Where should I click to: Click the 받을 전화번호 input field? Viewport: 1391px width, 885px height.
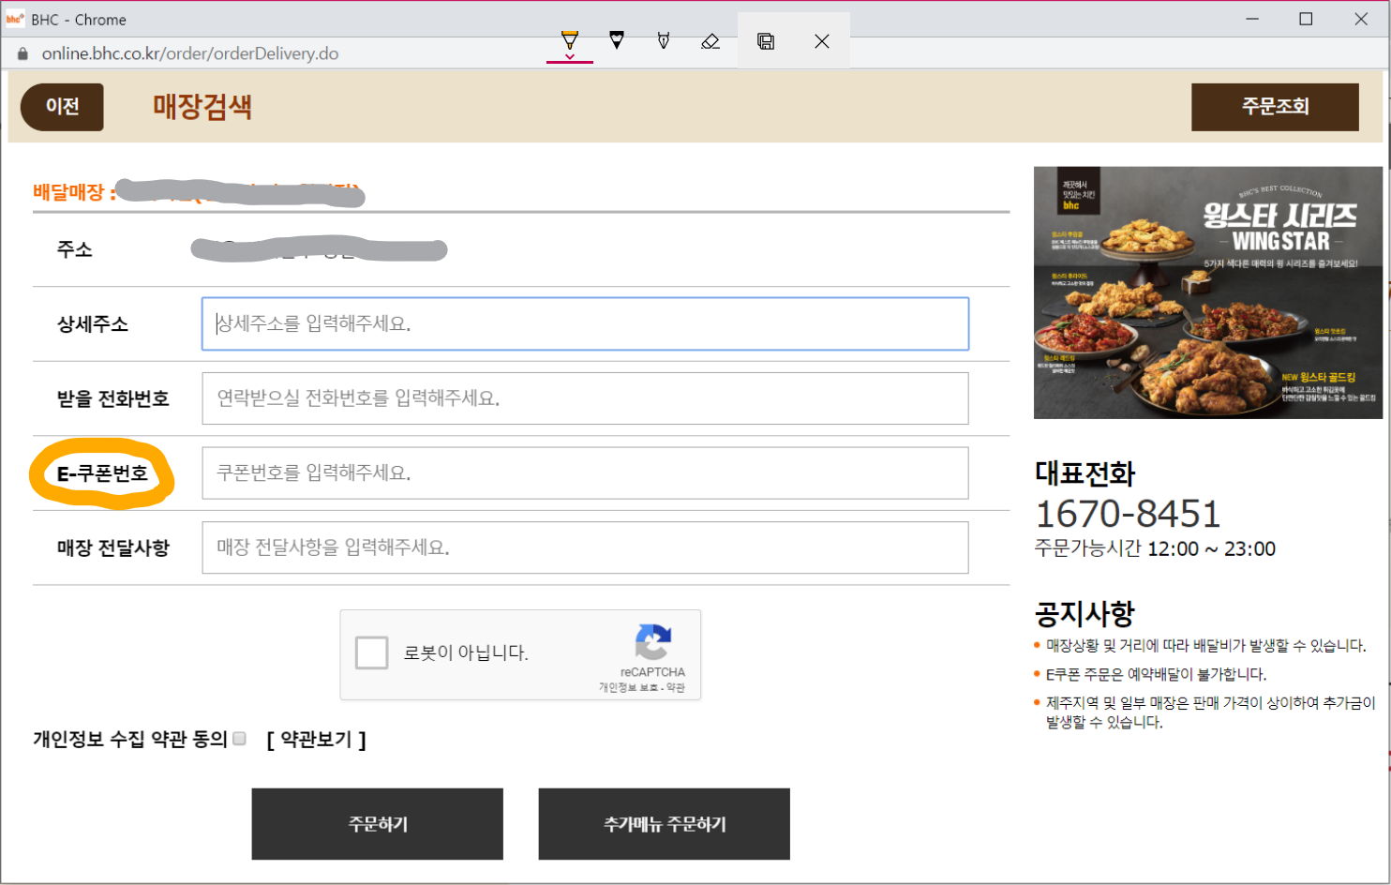[586, 398]
